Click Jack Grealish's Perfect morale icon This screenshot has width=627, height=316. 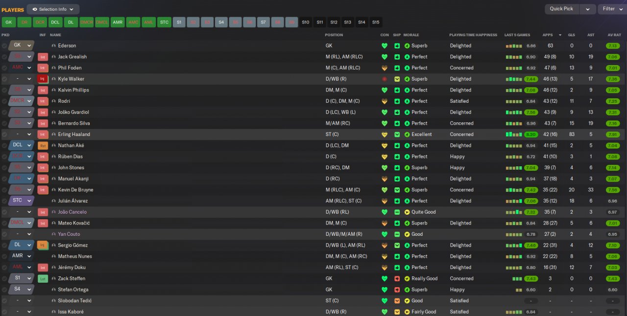click(x=407, y=57)
